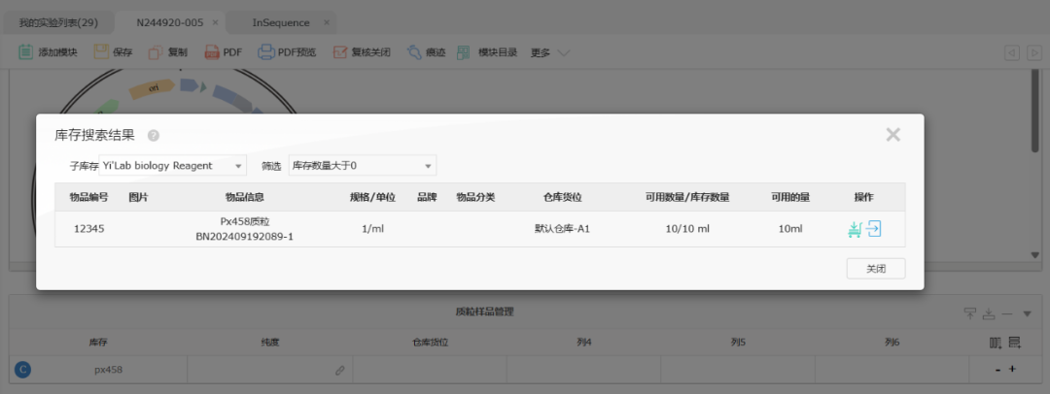Click the move-module-down icon in 质粒样品管理

tap(989, 312)
